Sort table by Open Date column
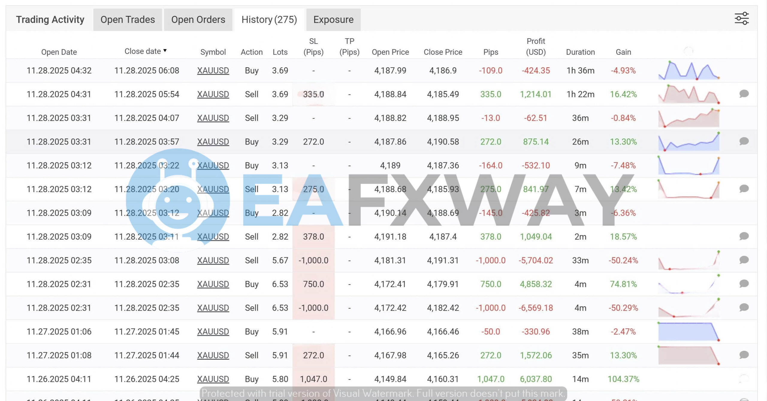This screenshot has height=401, width=767. [59, 52]
